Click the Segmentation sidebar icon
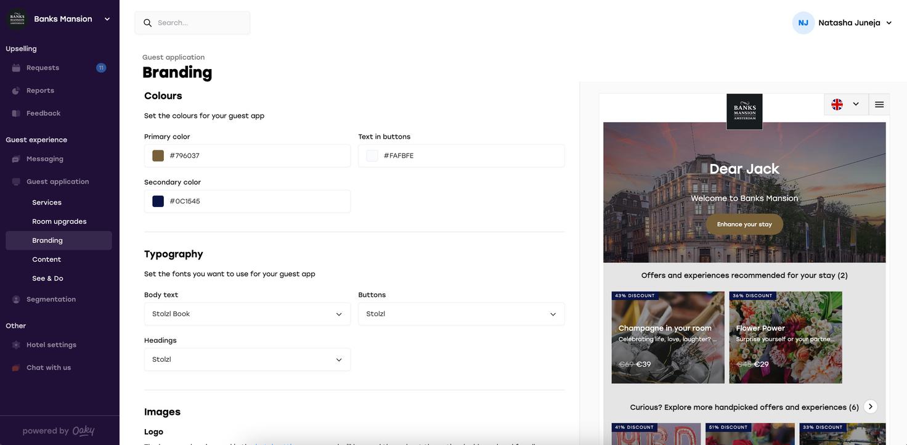 pos(16,300)
